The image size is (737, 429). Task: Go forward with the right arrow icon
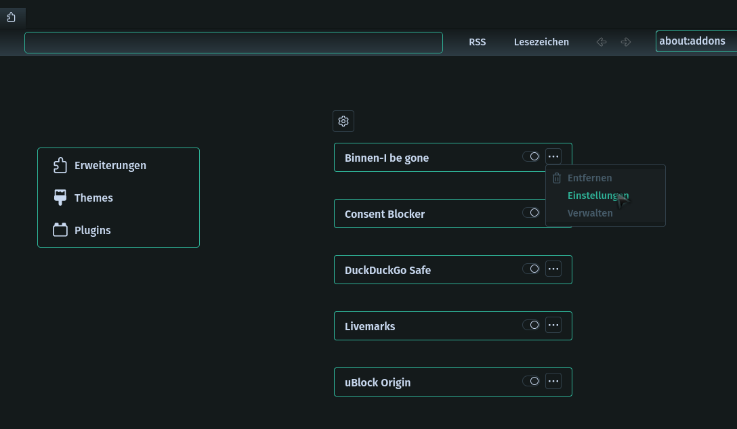tap(626, 42)
